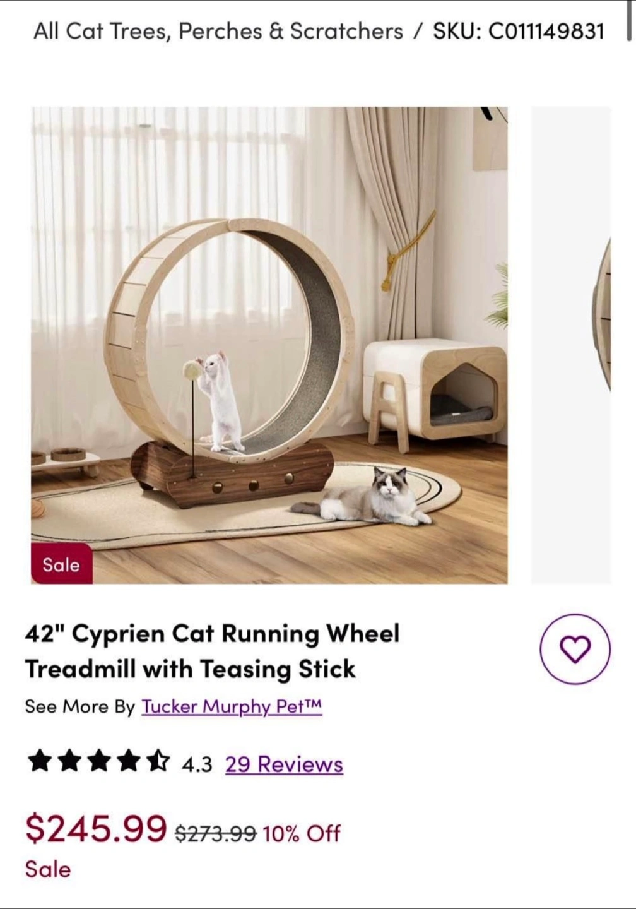Click the page scrollbar at top right
The width and height of the screenshot is (636, 909).
coord(629,21)
